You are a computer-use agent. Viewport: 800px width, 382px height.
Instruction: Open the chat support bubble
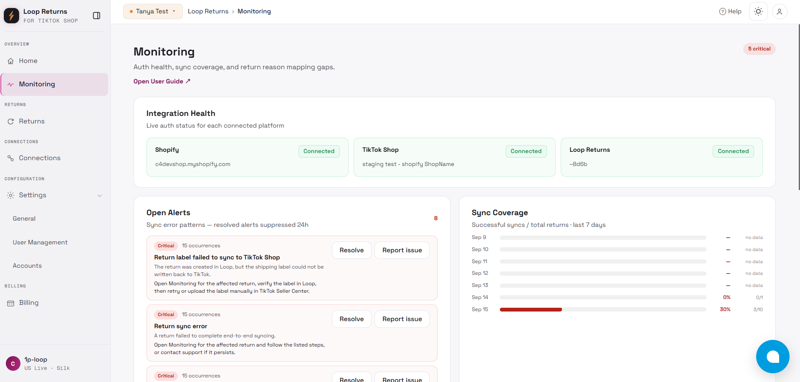coord(772,357)
